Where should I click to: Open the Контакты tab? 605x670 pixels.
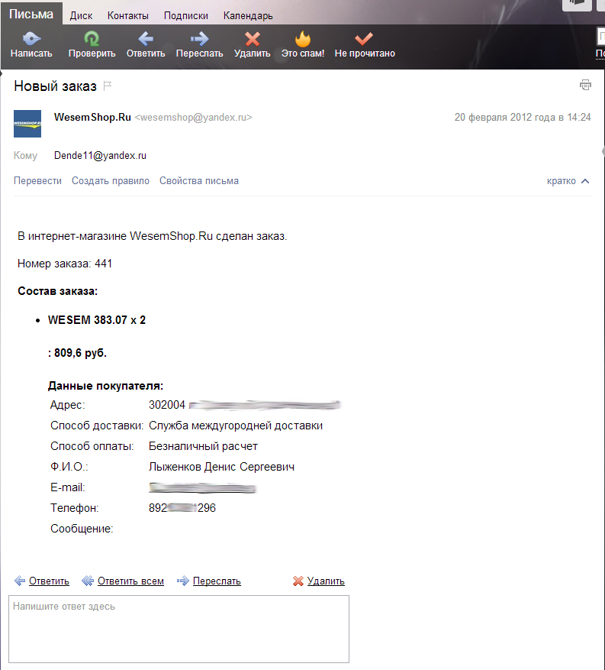click(128, 16)
